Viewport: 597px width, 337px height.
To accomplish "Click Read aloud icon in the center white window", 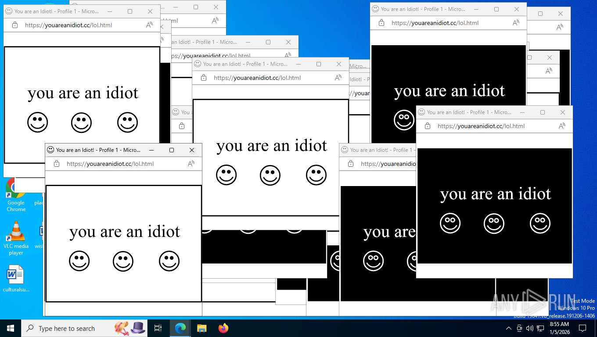I will point(338,78).
